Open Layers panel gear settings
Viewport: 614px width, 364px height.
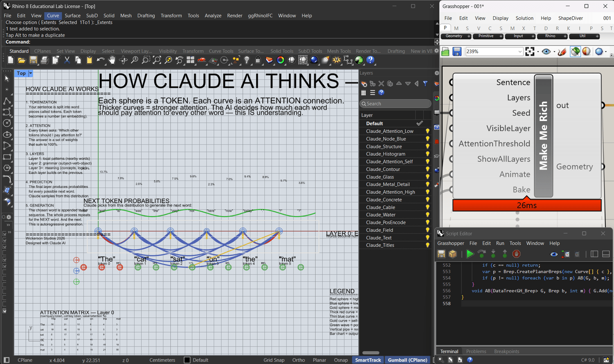pos(436,73)
